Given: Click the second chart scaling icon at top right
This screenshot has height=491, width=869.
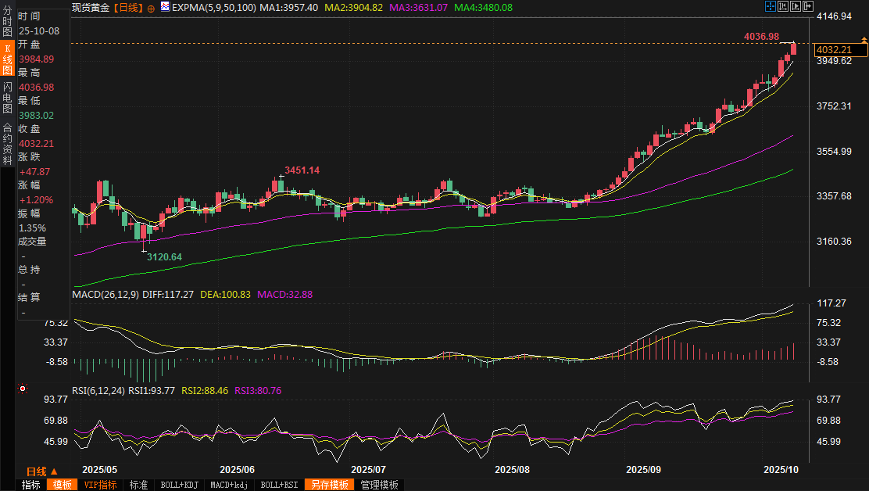Looking at the screenshot, I should (783, 6).
